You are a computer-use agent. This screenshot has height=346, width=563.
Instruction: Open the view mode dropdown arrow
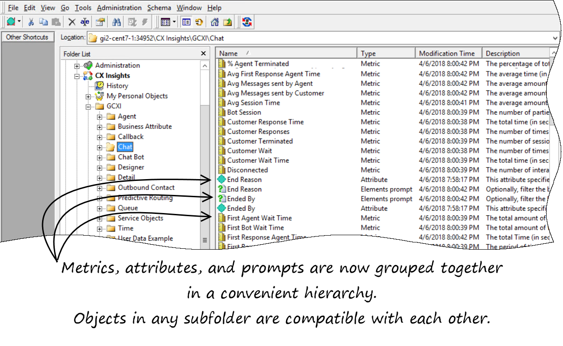(x=175, y=22)
